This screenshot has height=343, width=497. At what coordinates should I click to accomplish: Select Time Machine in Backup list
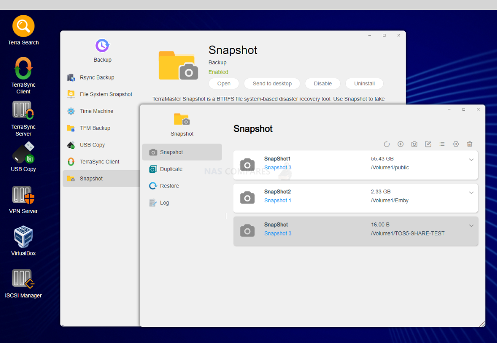101,111
